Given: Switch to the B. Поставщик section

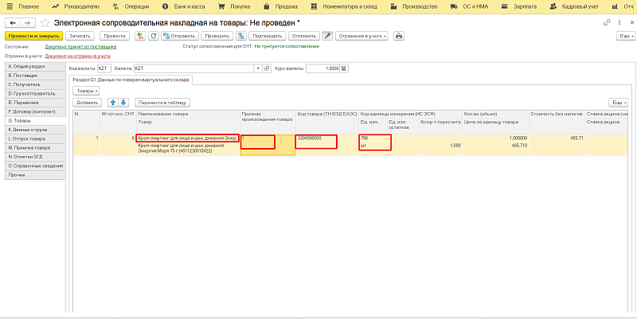Looking at the screenshot, I should coord(33,75).
